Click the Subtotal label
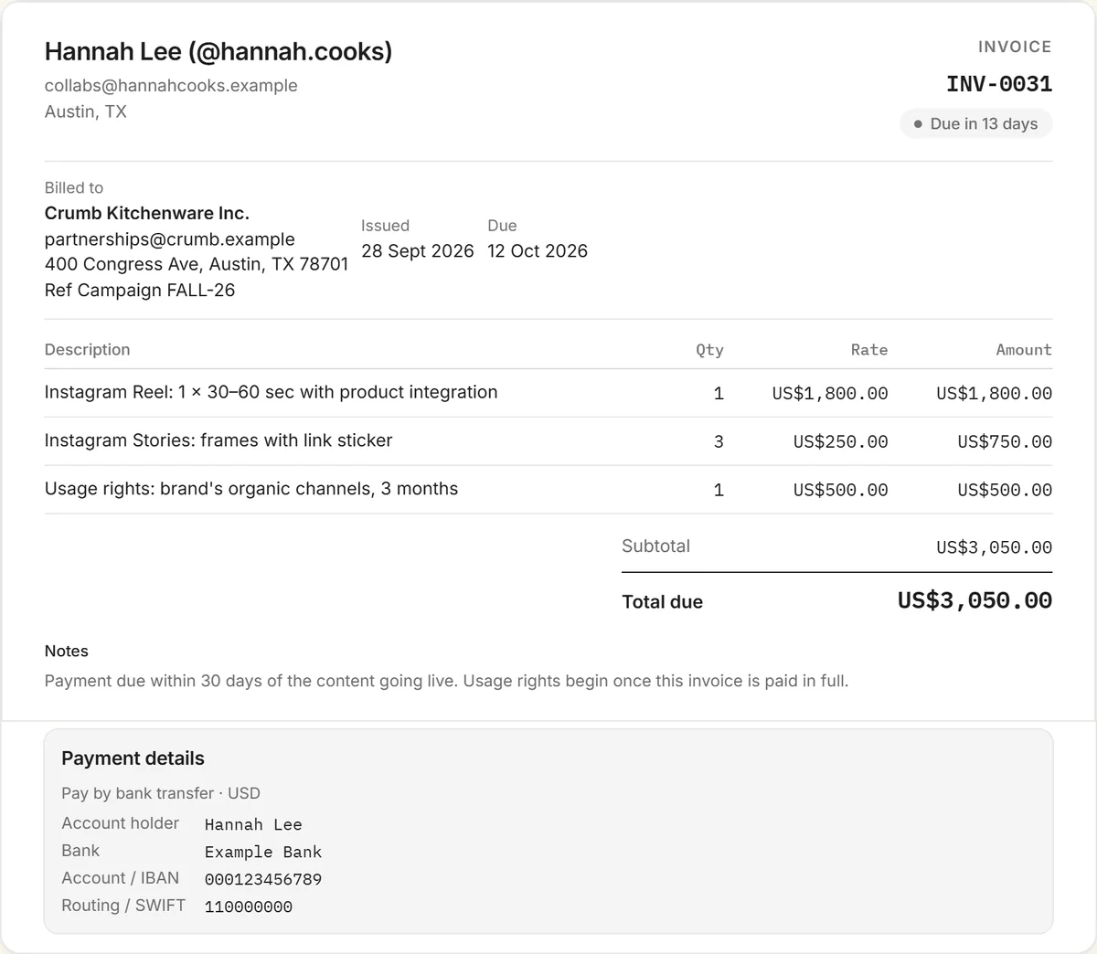Image resolution: width=1097 pixels, height=954 pixels. pos(656,546)
